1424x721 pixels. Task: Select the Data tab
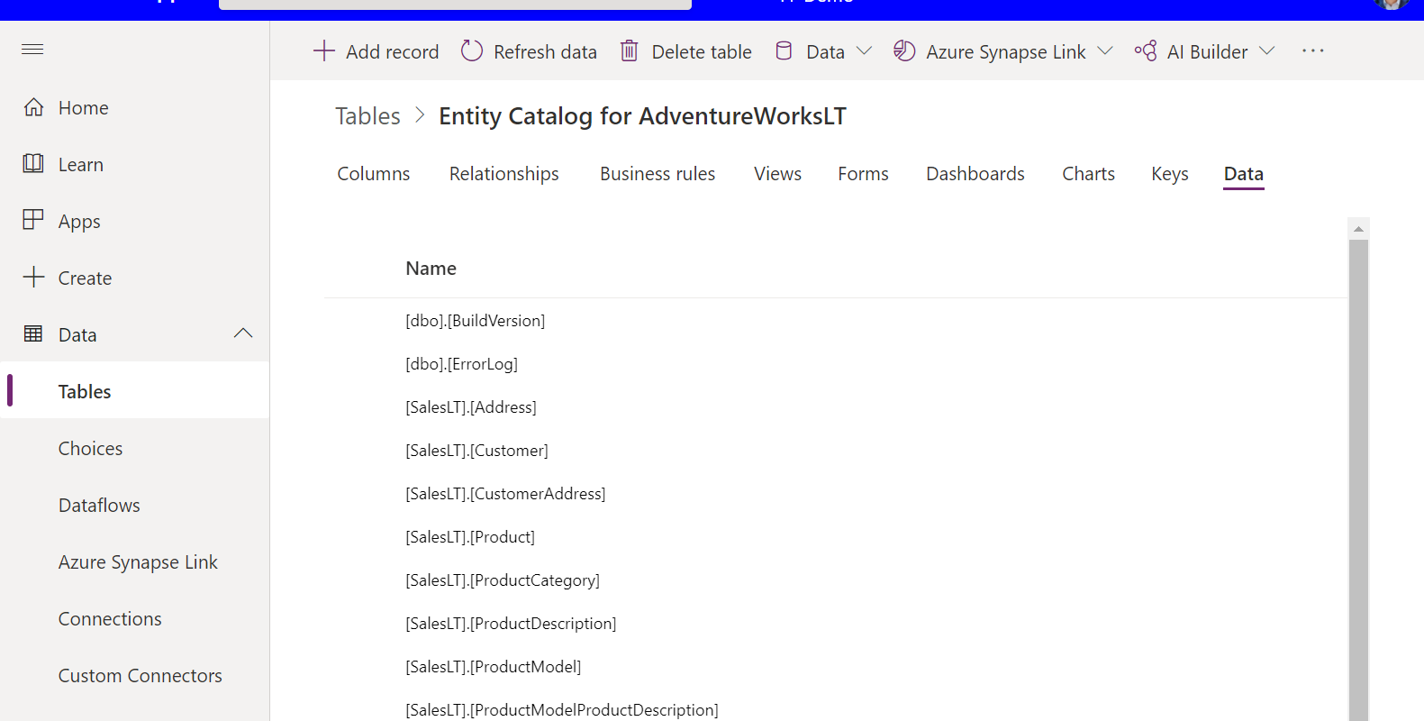pos(1244,173)
